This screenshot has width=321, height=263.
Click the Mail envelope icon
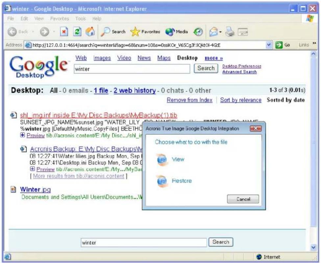tap(213, 32)
